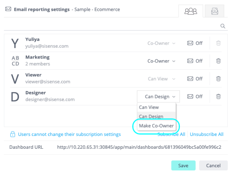Screen dimensions: 231x174
Task: Click Yuliya's greyed trash icon
Action: click(x=219, y=43)
